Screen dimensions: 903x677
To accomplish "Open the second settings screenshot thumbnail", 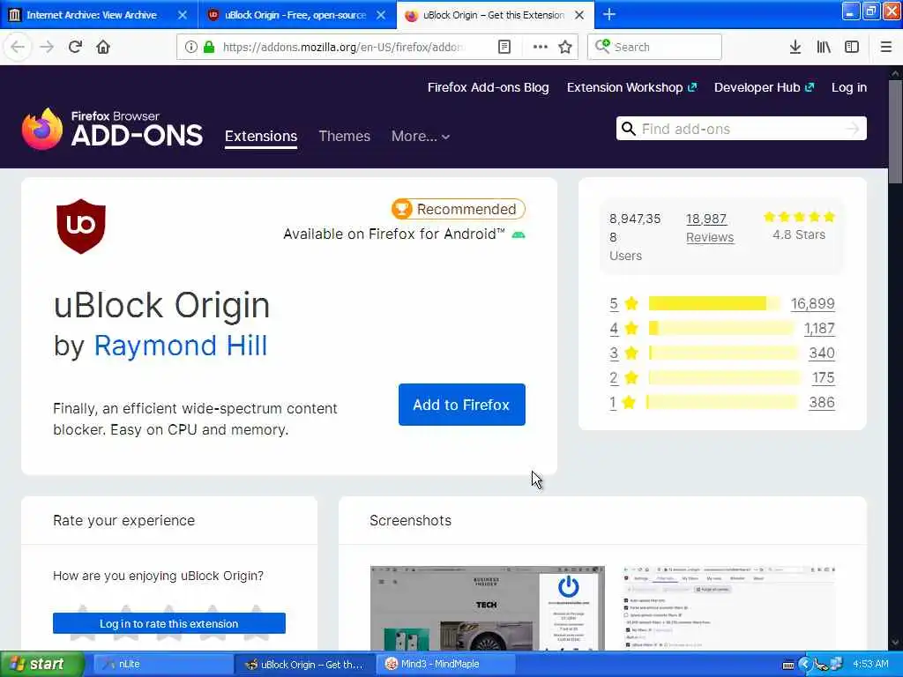I will 730,608.
